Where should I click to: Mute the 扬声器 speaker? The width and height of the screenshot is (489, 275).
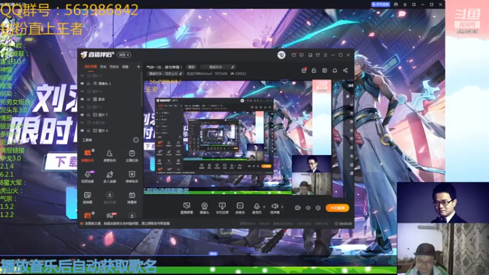point(274,208)
